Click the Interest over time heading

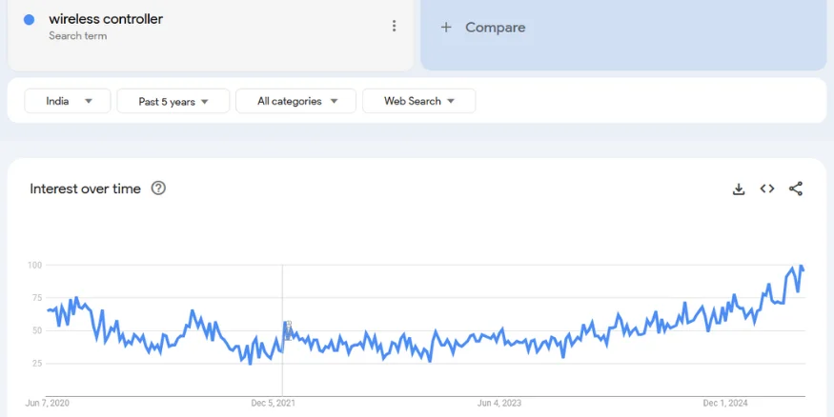point(85,189)
